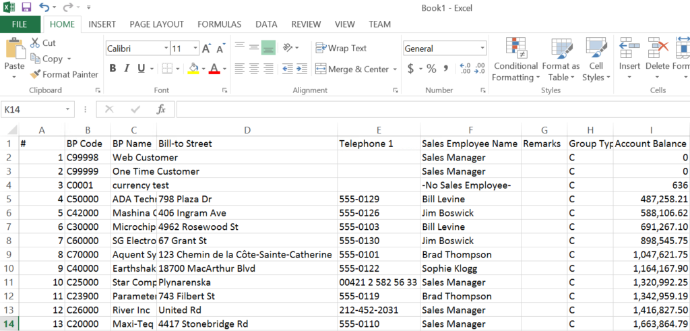The image size is (690, 331).
Task: Switch to the VIEW tab
Action: 345,24
